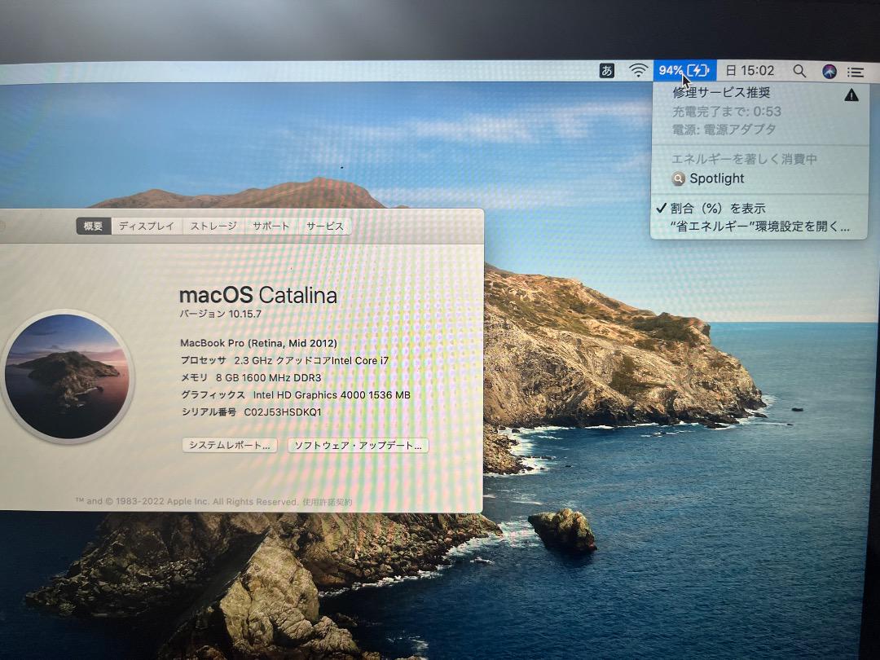880x660 pixels.
Task: Switch to the ディスプレイ tab
Action: click(x=147, y=227)
